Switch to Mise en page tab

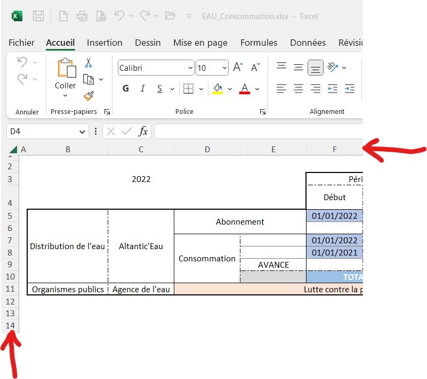[x=200, y=43]
